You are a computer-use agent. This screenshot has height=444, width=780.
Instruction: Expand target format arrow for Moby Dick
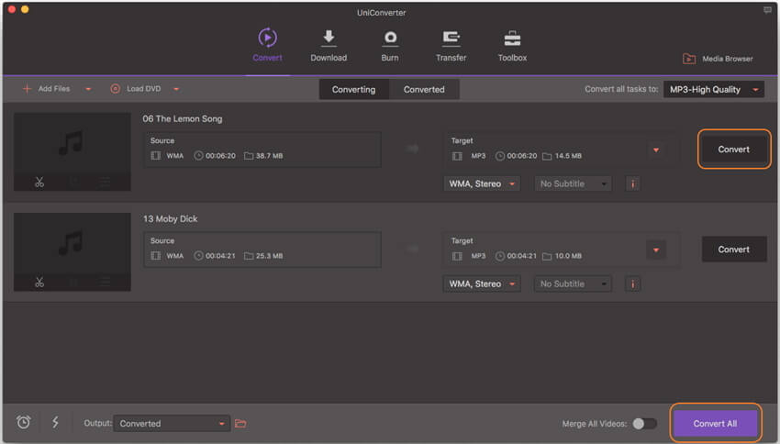click(656, 250)
